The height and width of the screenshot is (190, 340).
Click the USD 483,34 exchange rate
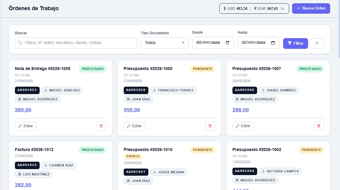[x=235, y=9]
